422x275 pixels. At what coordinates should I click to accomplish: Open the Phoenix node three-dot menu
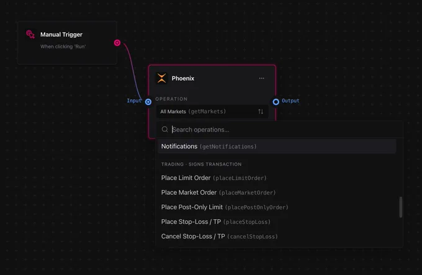[x=262, y=78]
